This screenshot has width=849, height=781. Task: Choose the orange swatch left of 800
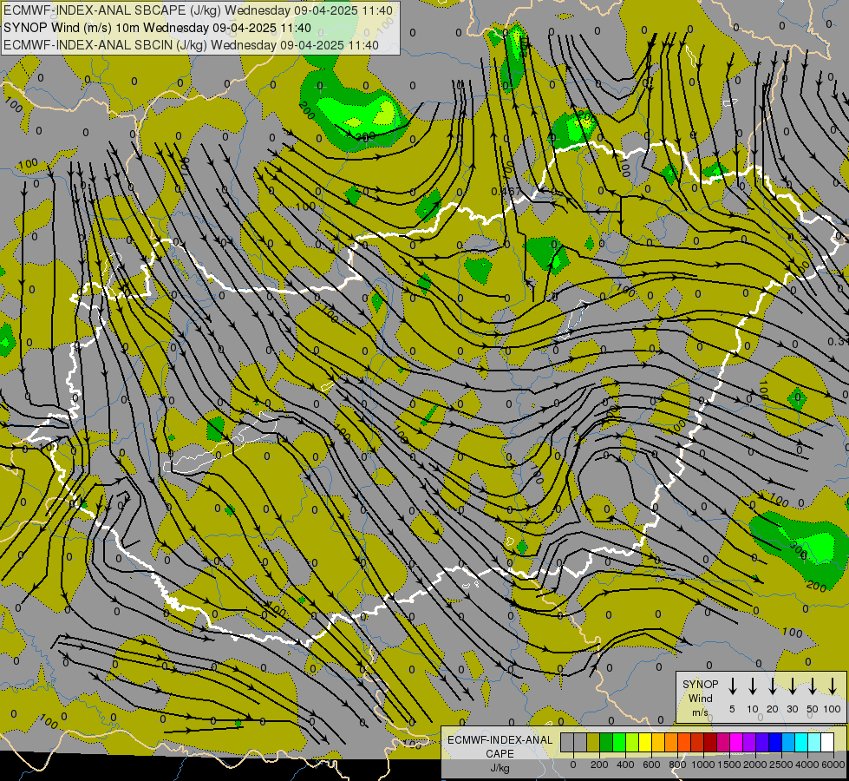(x=671, y=742)
